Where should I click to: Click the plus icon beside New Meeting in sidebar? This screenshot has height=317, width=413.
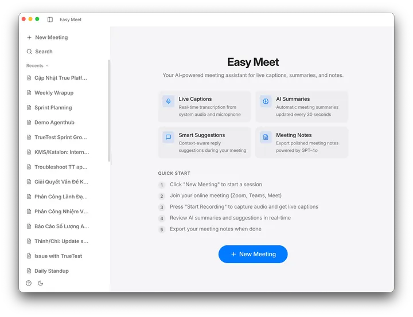(x=29, y=38)
